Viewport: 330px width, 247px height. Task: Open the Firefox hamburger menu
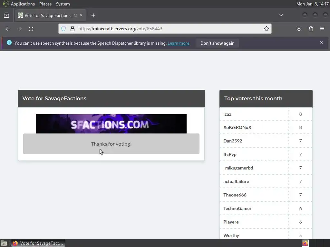pyautogui.click(x=322, y=29)
